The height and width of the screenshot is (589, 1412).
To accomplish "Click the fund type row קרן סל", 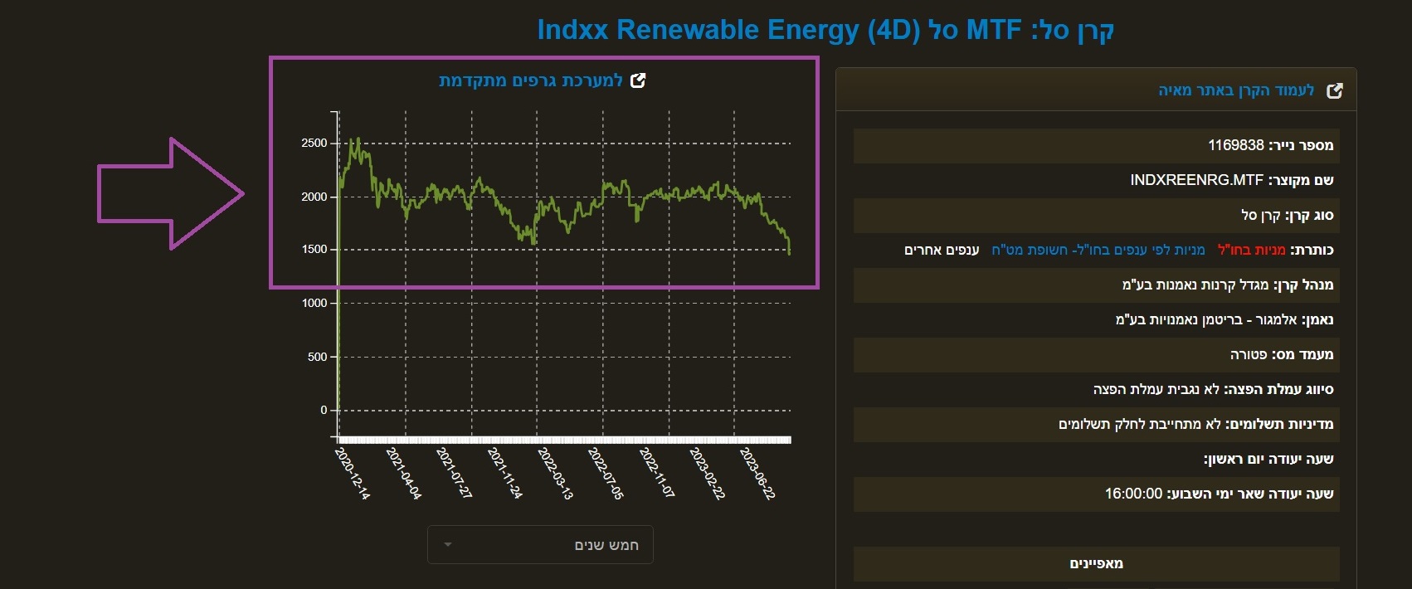I will (1096, 215).
